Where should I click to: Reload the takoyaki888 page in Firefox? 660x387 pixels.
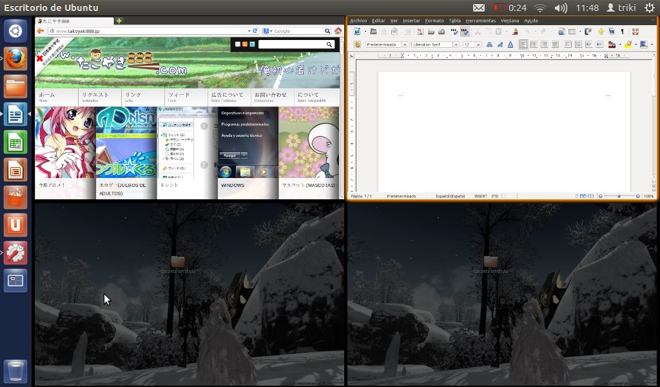click(x=255, y=31)
